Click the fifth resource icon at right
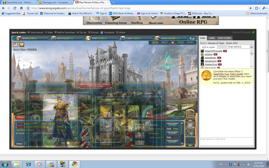Viewport: 269px width, 168px height. 157,38
